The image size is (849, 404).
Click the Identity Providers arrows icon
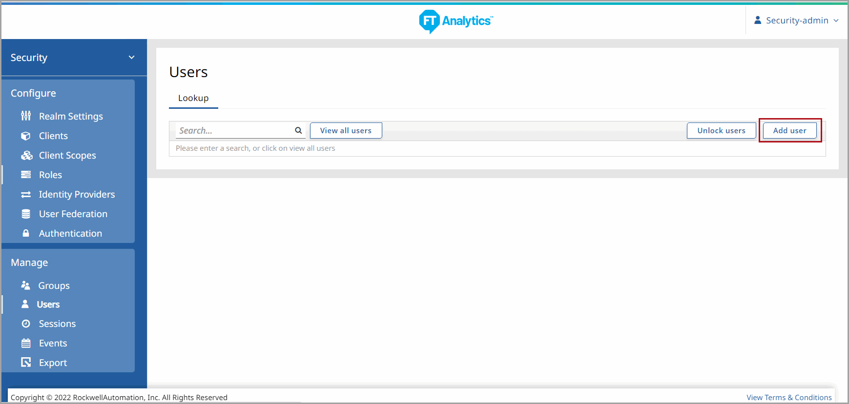(26, 194)
